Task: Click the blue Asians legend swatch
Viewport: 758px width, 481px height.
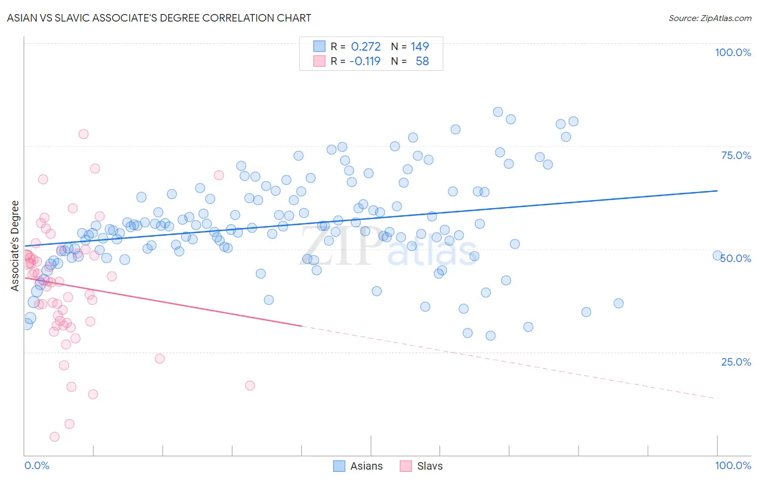Action: pyautogui.click(x=339, y=466)
